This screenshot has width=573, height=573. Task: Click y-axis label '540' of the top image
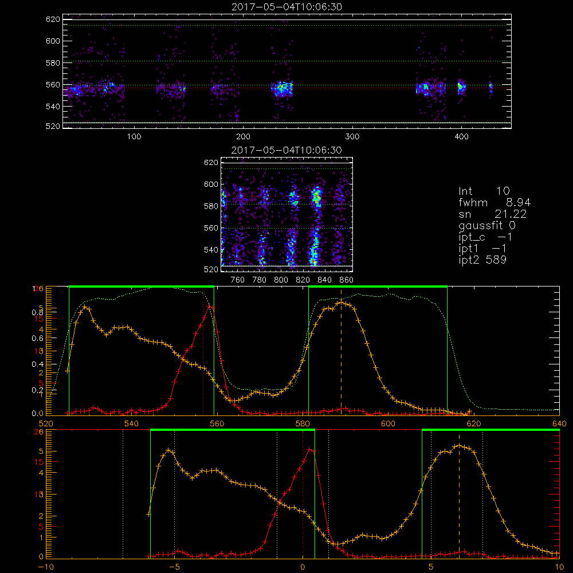click(53, 107)
